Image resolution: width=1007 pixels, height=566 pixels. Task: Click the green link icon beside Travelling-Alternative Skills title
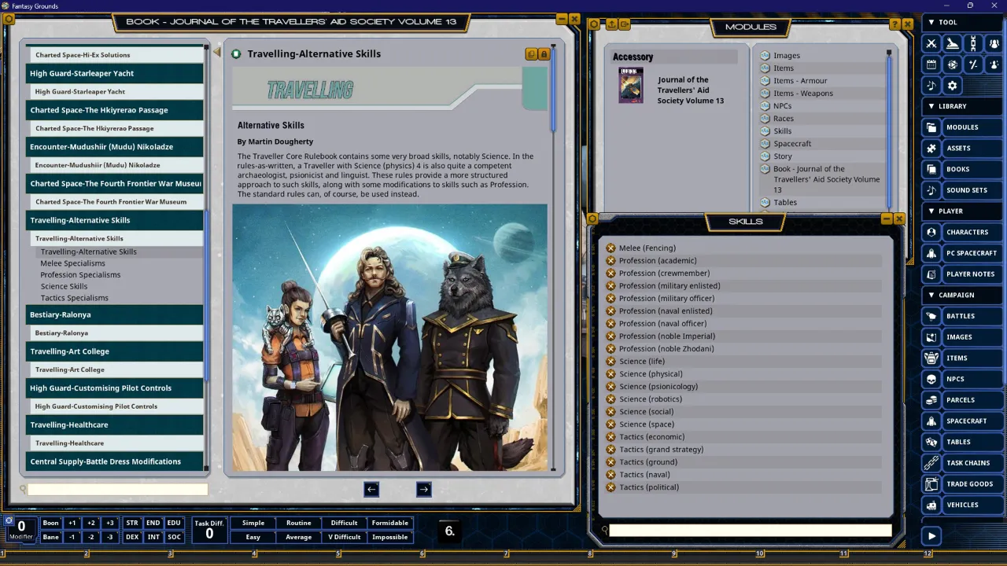click(x=236, y=53)
